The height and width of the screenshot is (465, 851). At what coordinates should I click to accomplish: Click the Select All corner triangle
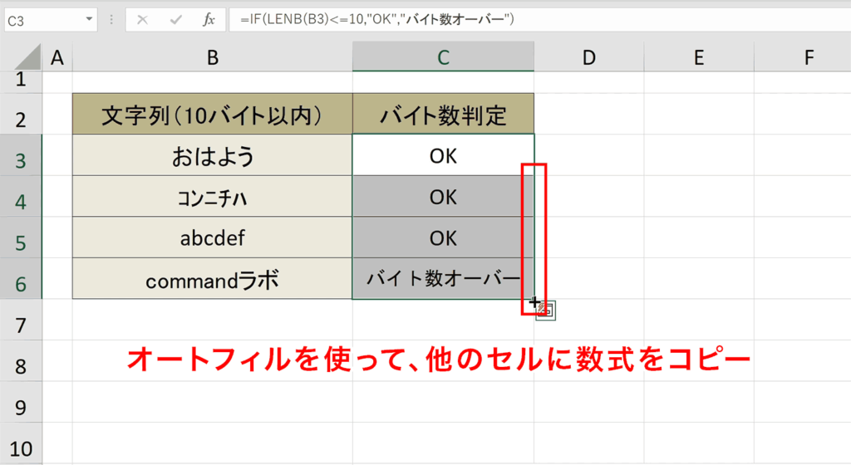[x=27, y=57]
